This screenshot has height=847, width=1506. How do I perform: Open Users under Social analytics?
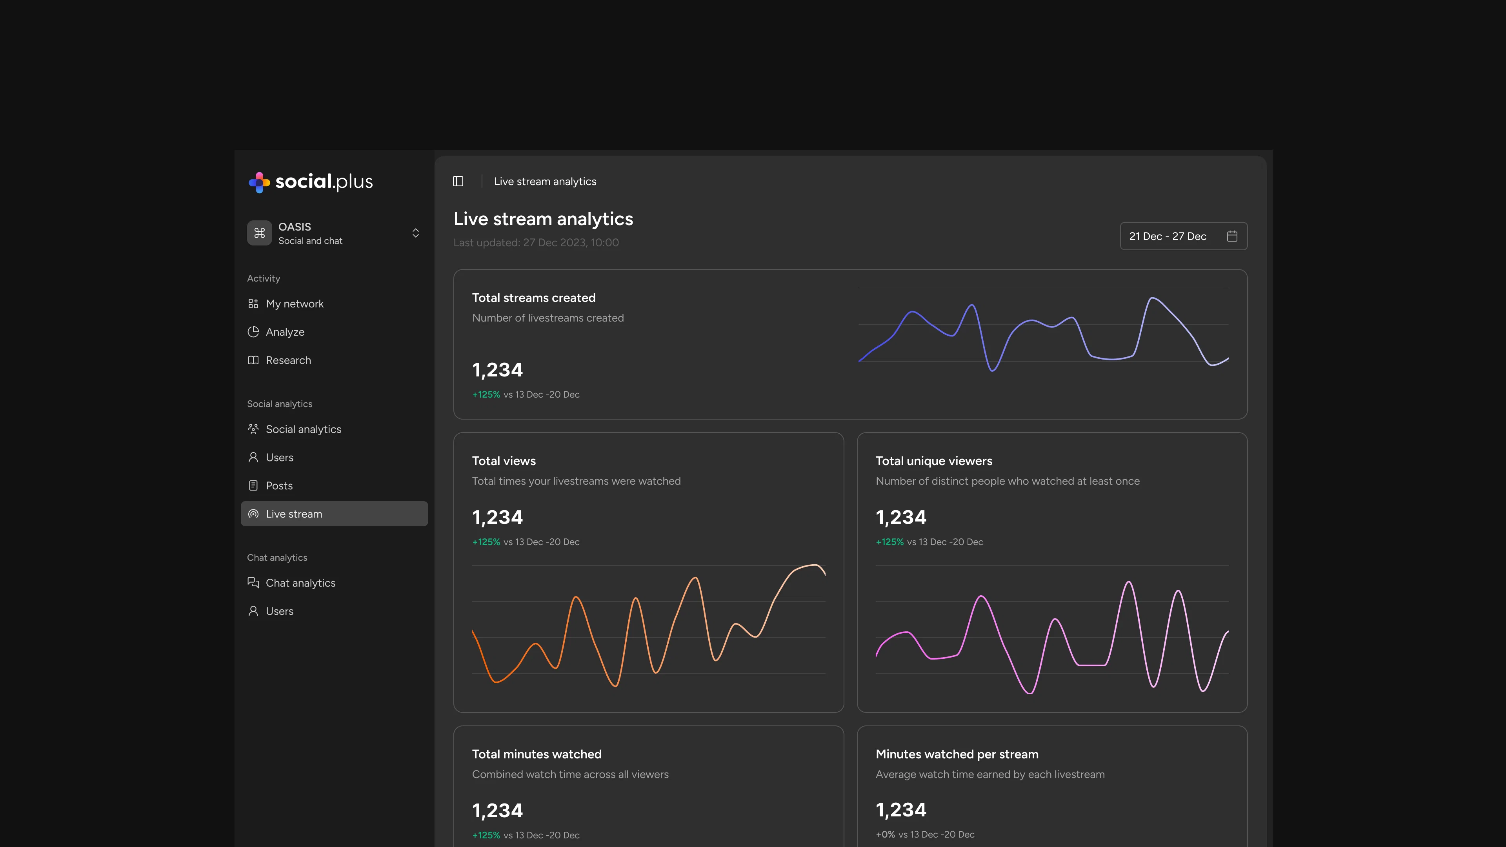(280, 457)
